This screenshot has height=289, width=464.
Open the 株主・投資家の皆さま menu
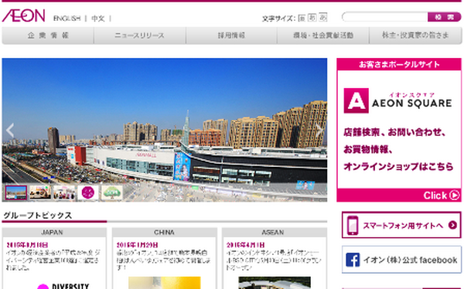415,36
